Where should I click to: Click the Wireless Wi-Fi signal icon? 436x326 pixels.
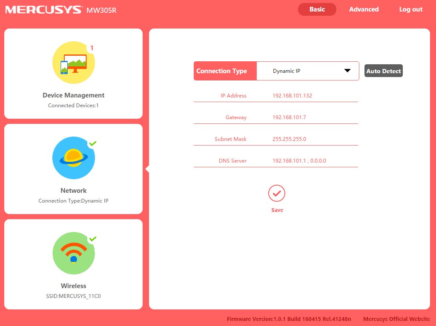(x=73, y=254)
